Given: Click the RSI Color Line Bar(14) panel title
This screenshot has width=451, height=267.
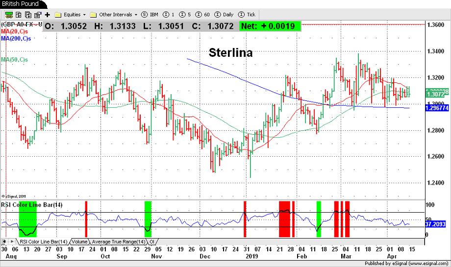Looking at the screenshot, I should point(32,205).
